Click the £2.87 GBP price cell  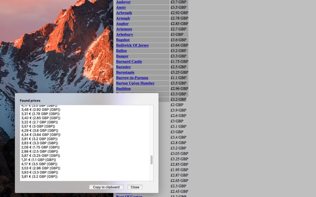click(179, 175)
